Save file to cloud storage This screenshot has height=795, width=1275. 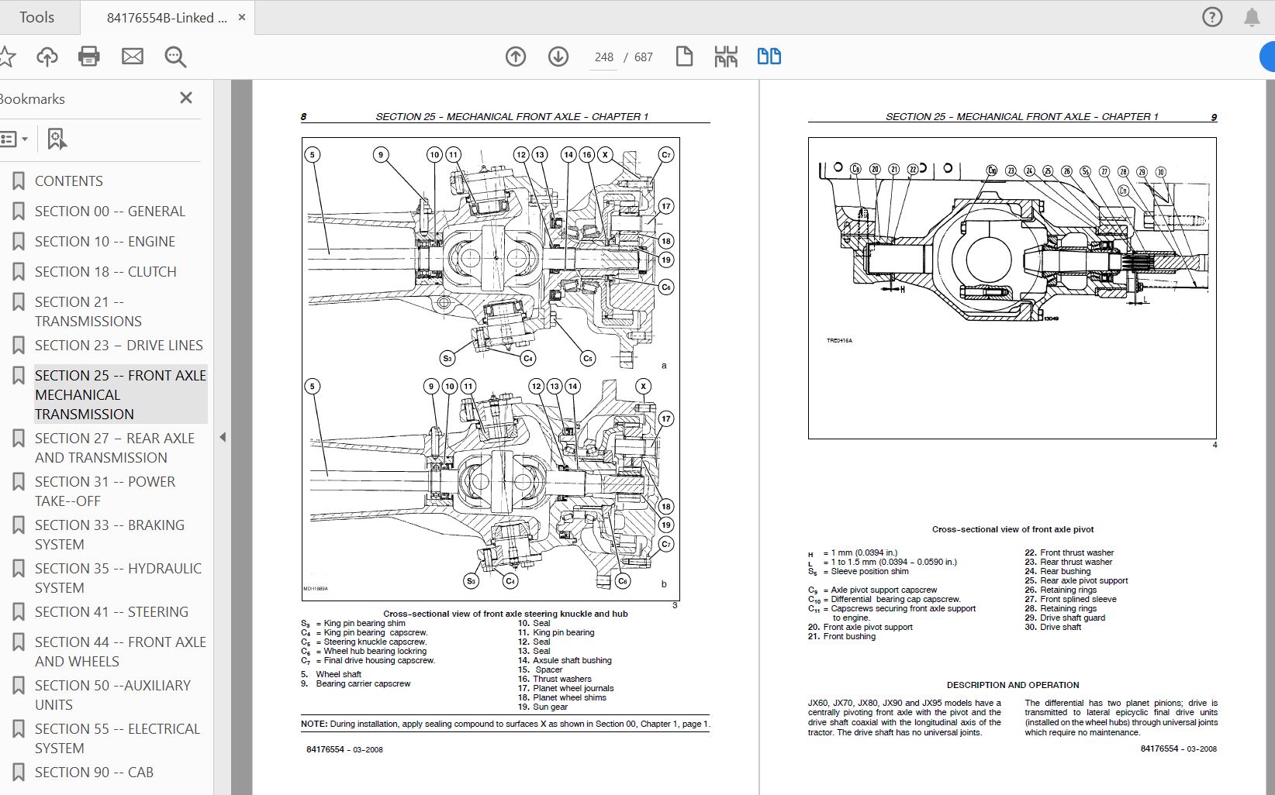tap(47, 57)
